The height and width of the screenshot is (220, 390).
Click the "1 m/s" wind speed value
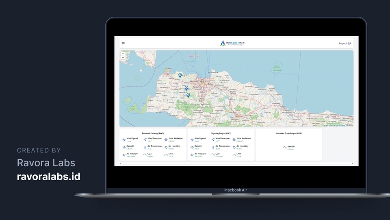click(x=129, y=142)
